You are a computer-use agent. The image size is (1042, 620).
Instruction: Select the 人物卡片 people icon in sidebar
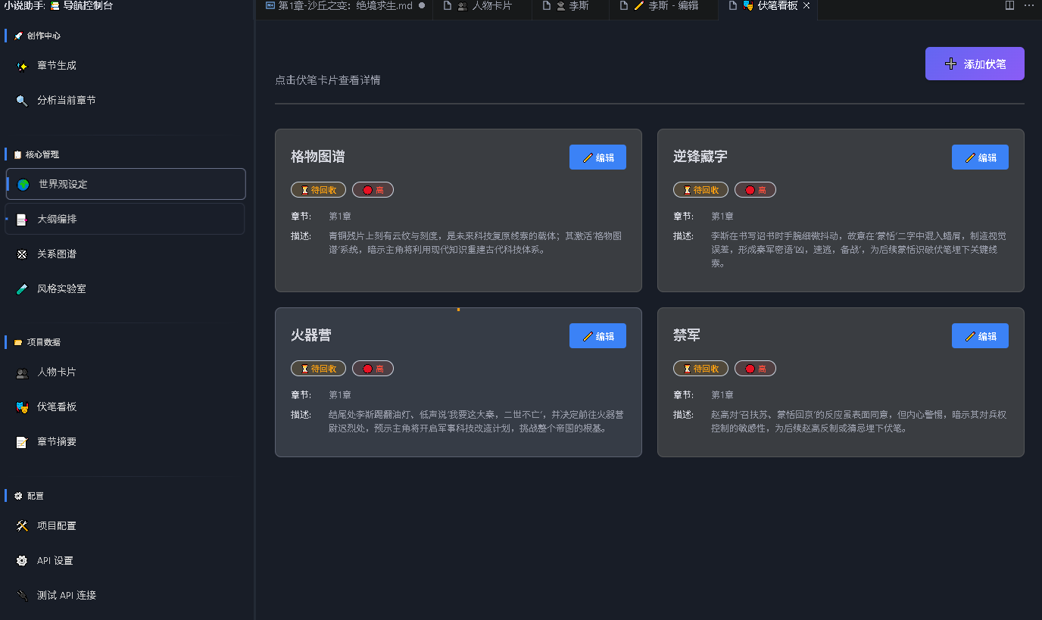tap(22, 372)
